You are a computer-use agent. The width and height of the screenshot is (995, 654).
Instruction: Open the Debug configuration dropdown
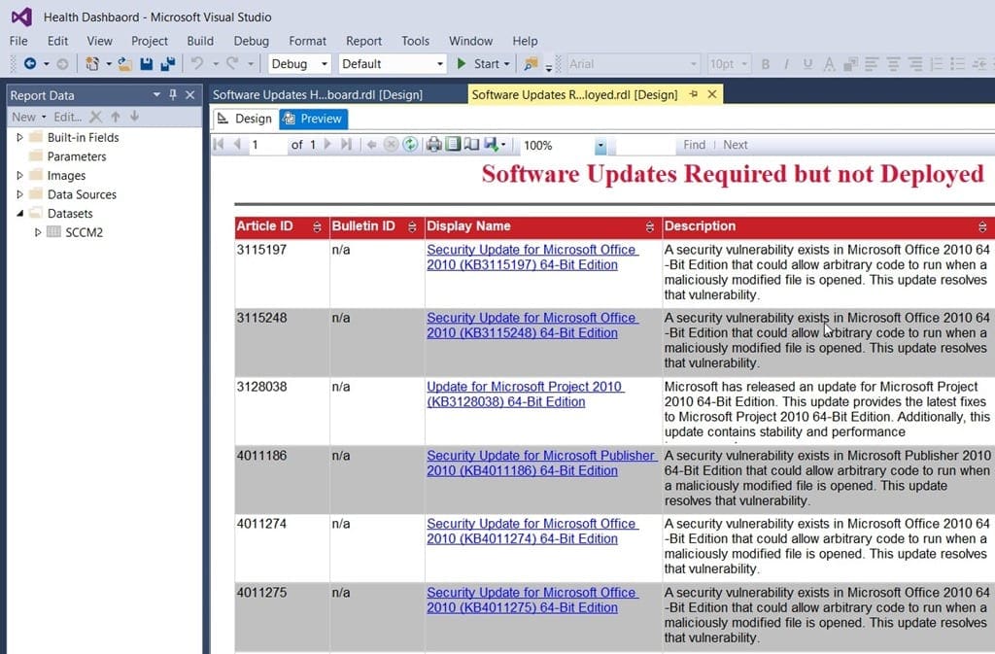coord(325,64)
